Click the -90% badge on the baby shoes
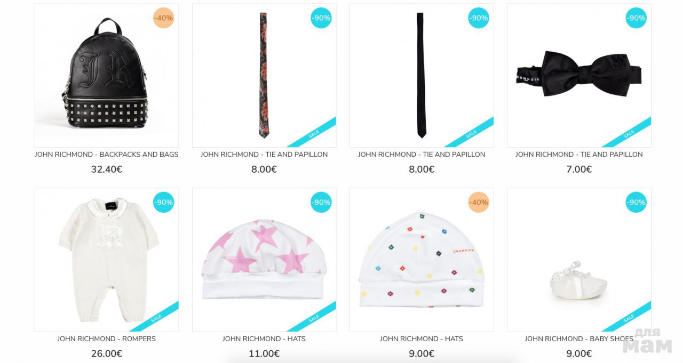683x363 pixels. tap(636, 203)
